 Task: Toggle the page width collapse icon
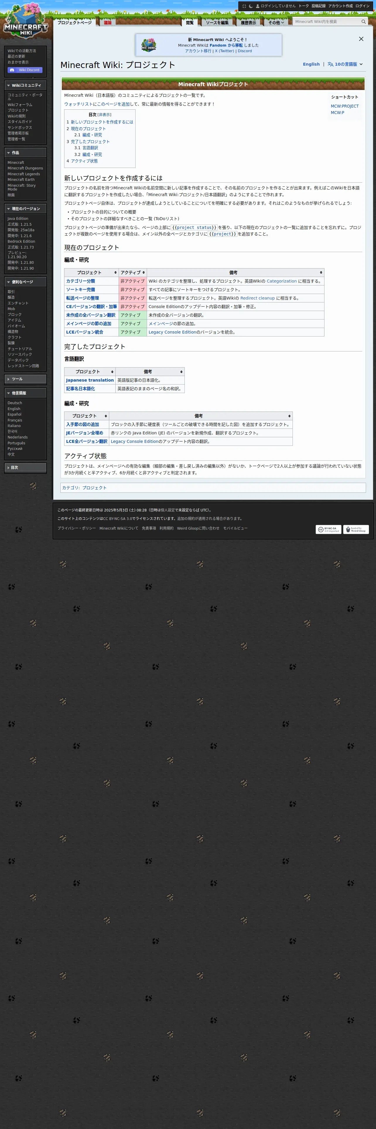pyautogui.click(x=244, y=6)
